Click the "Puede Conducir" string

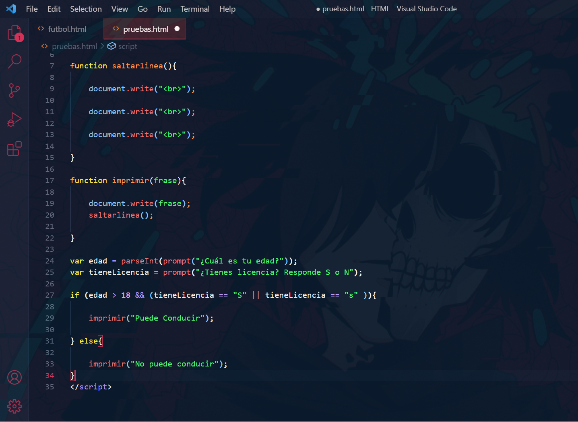point(167,318)
